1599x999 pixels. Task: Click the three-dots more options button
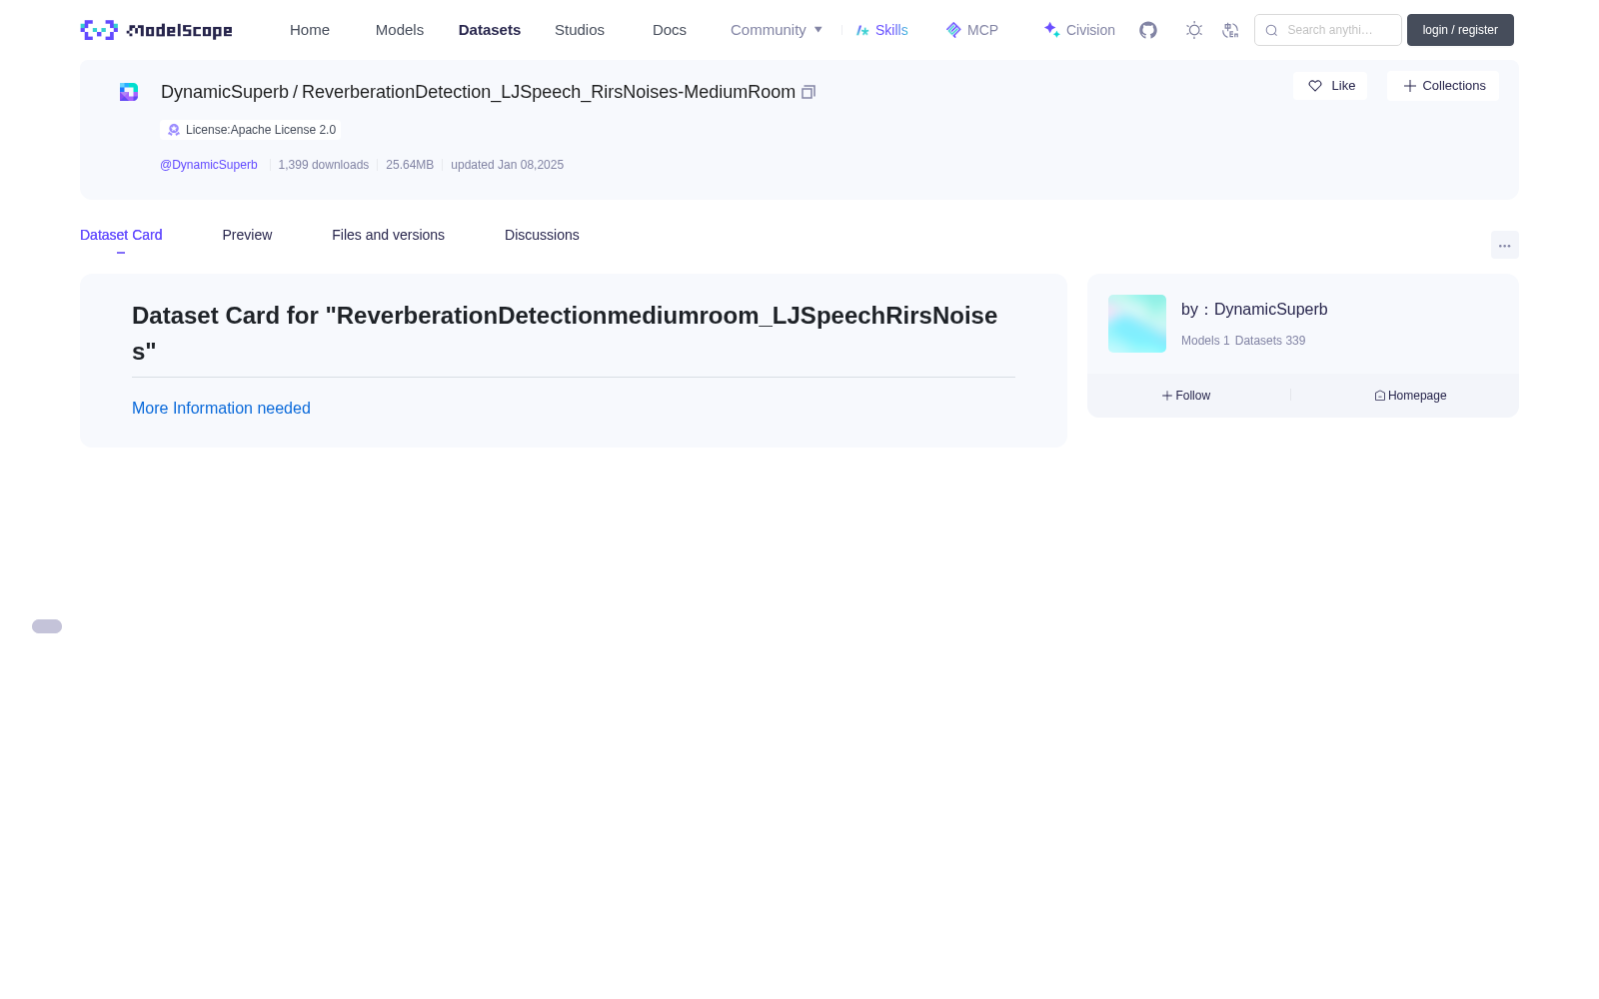[1504, 245]
